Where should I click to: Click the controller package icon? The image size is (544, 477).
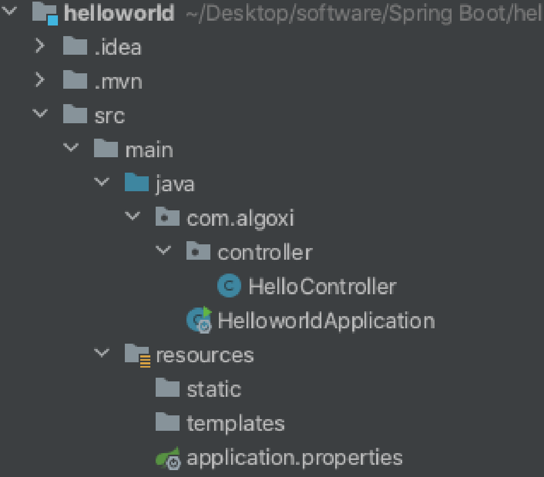(x=198, y=251)
